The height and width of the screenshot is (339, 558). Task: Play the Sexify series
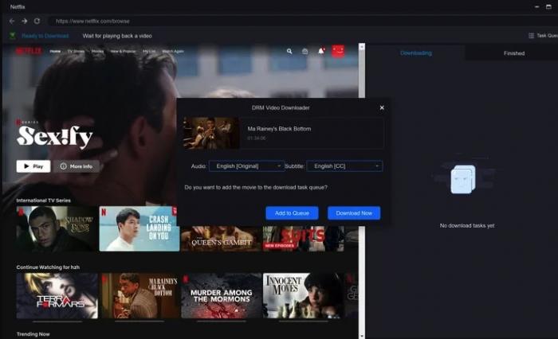[x=33, y=166]
